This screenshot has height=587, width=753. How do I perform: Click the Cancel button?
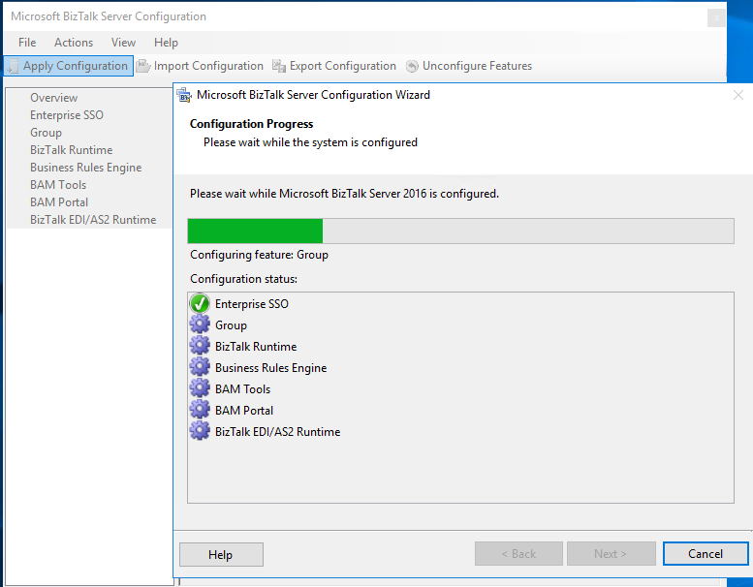706,554
